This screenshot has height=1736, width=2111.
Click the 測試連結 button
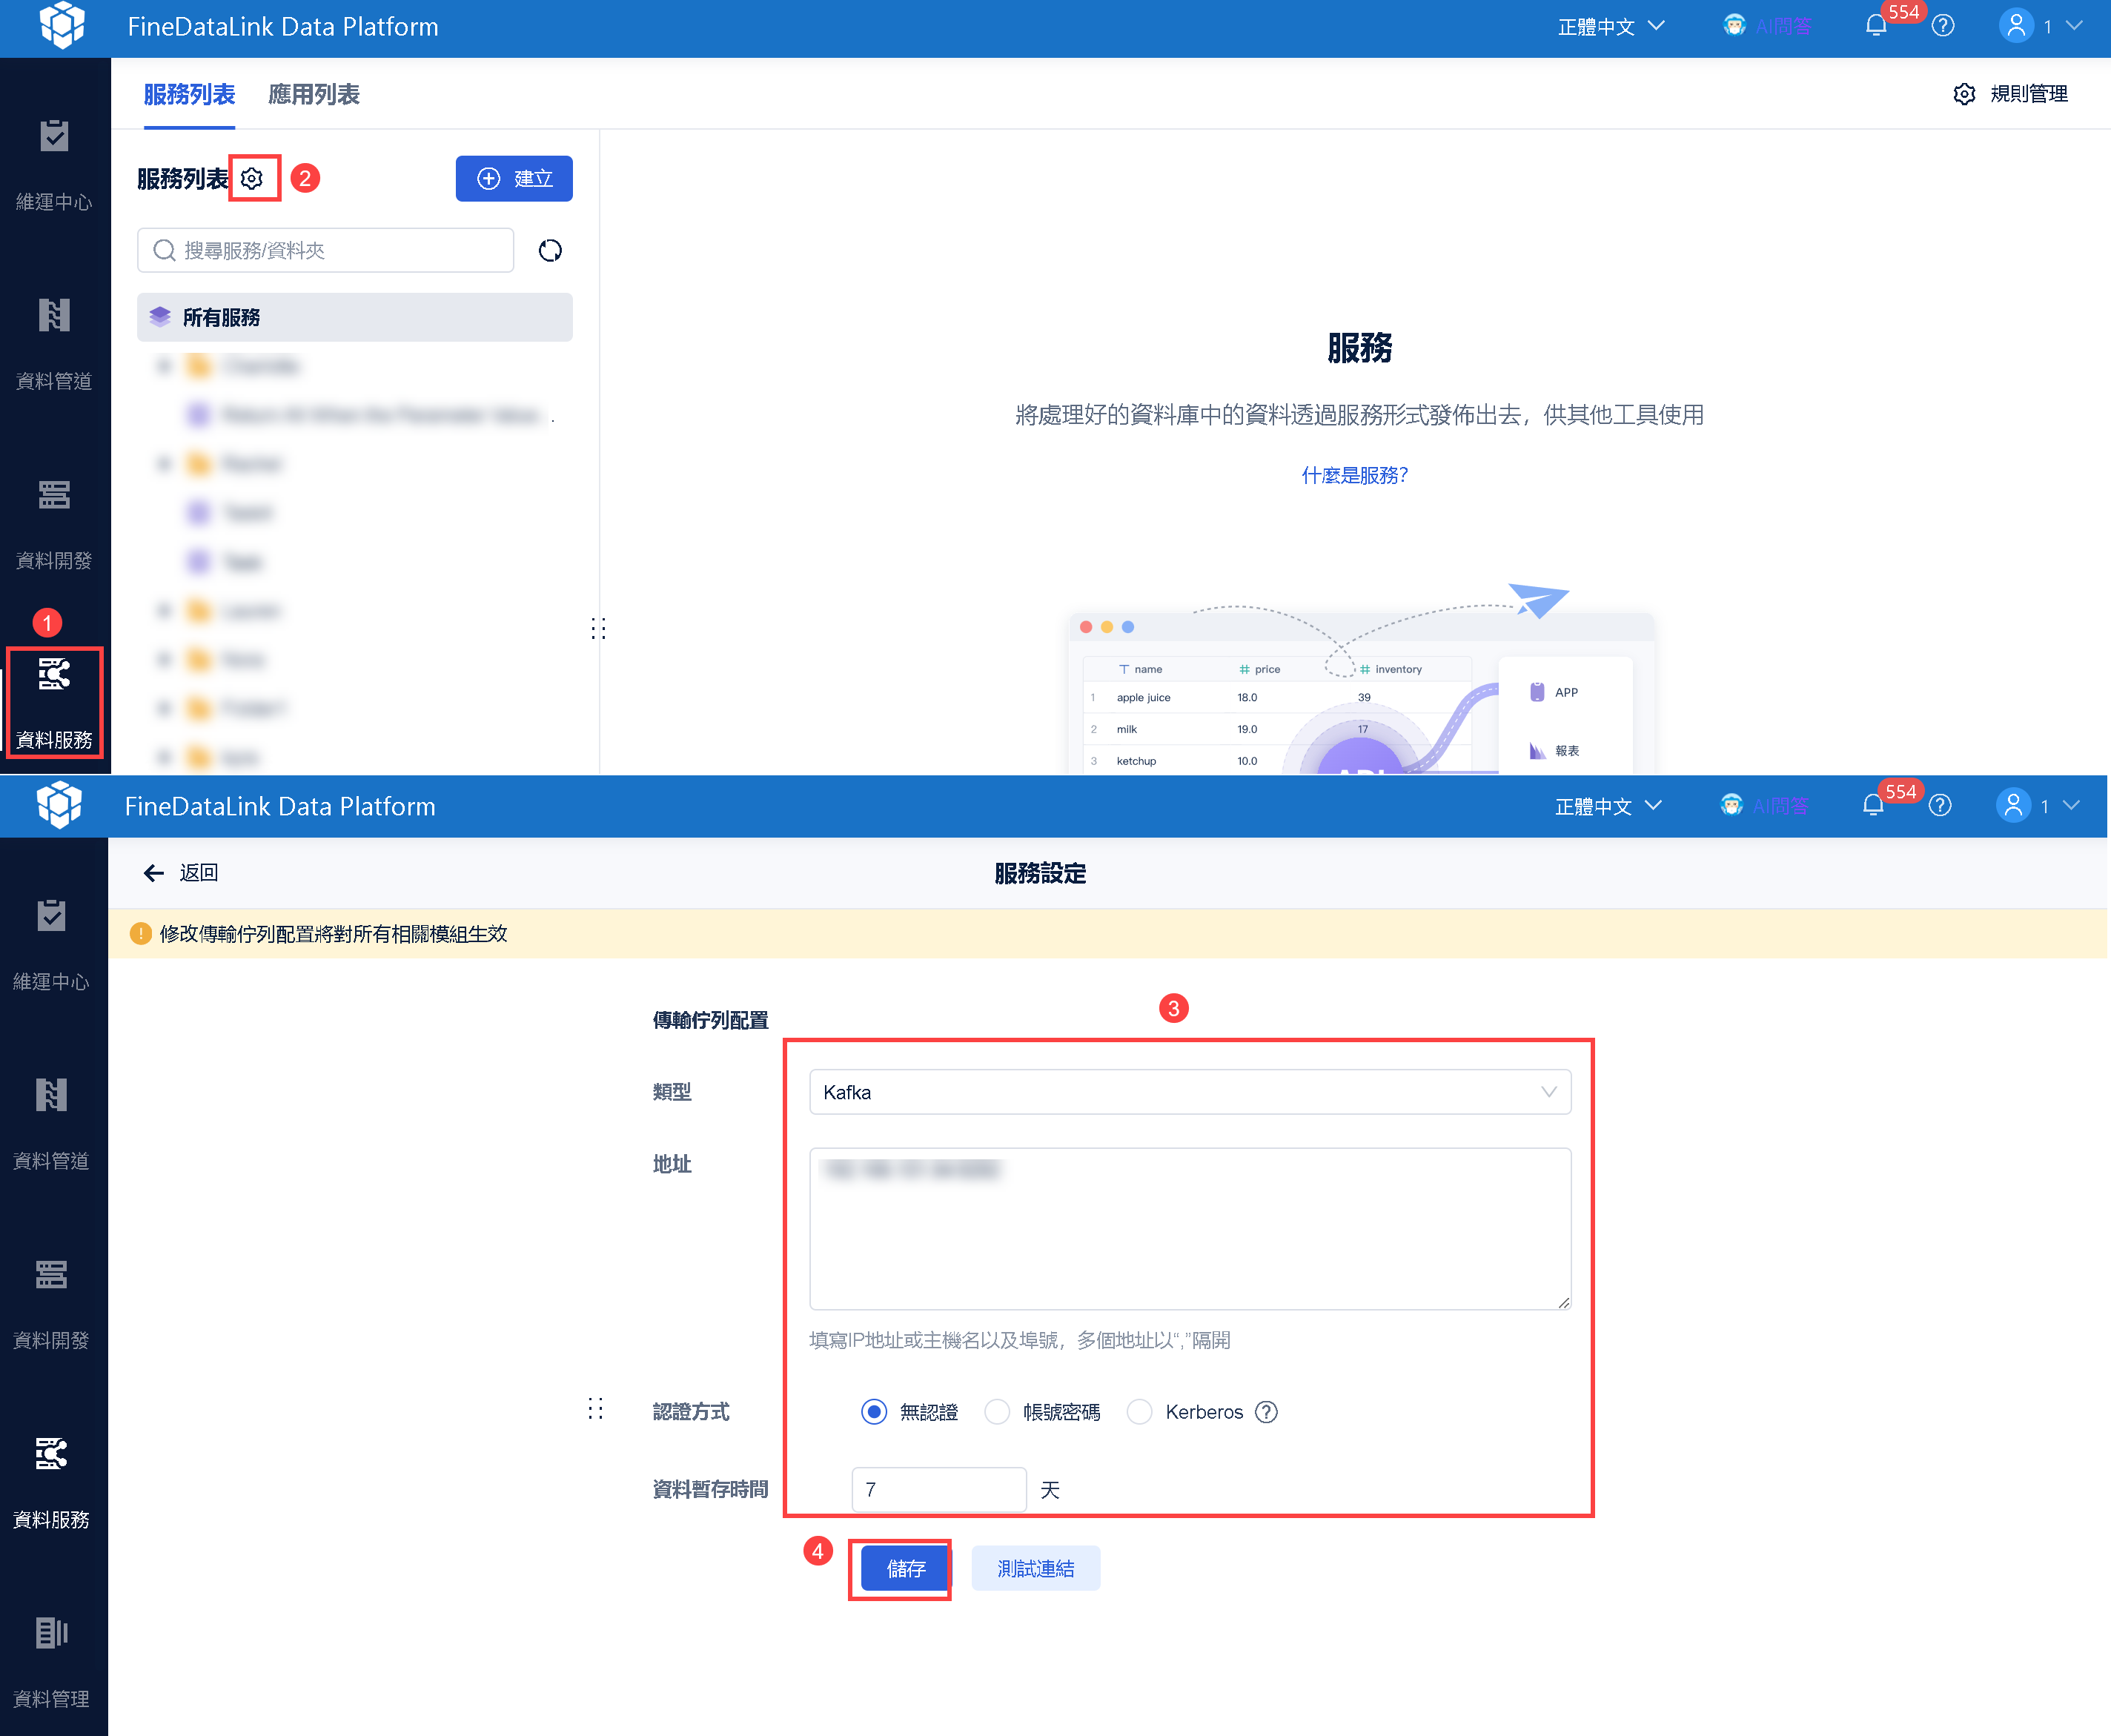point(1036,1568)
